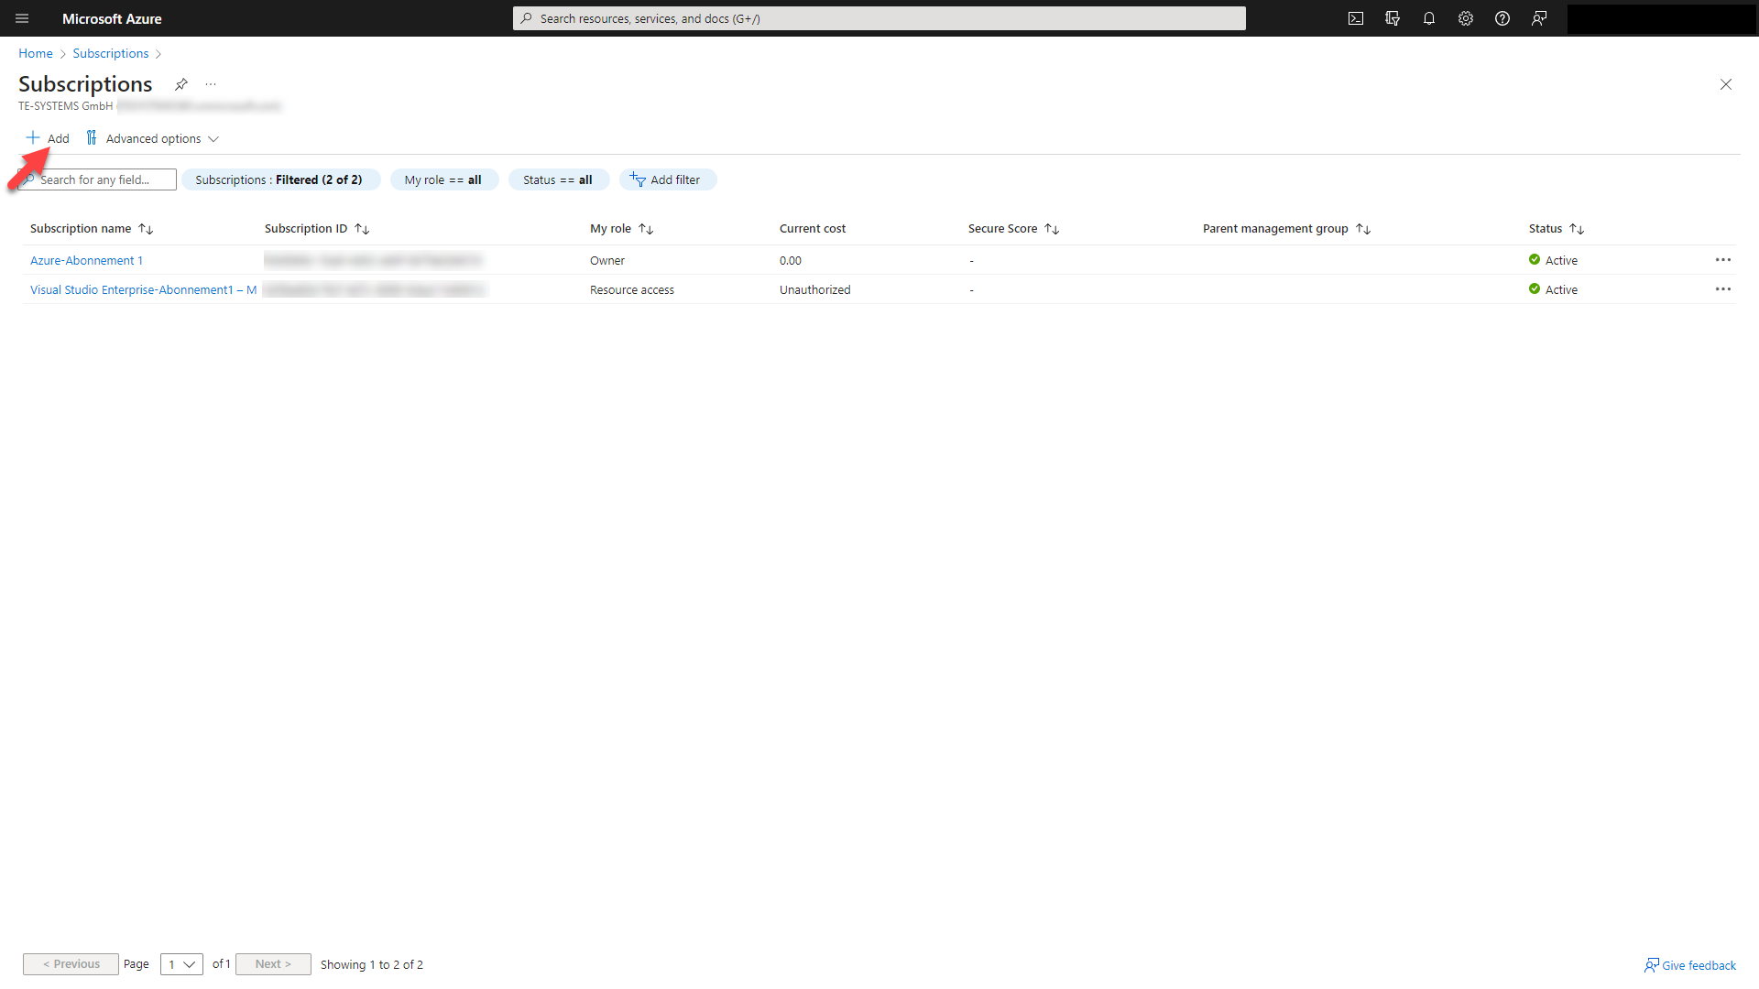
Task: Click the Home breadcrumb item
Action: 35,53
